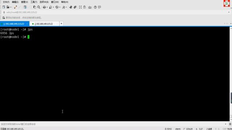Image resolution: width=232 pixels, height=130 pixels.
Task: Click the Reconnect plug icon in the toolbar
Action: (15, 7)
